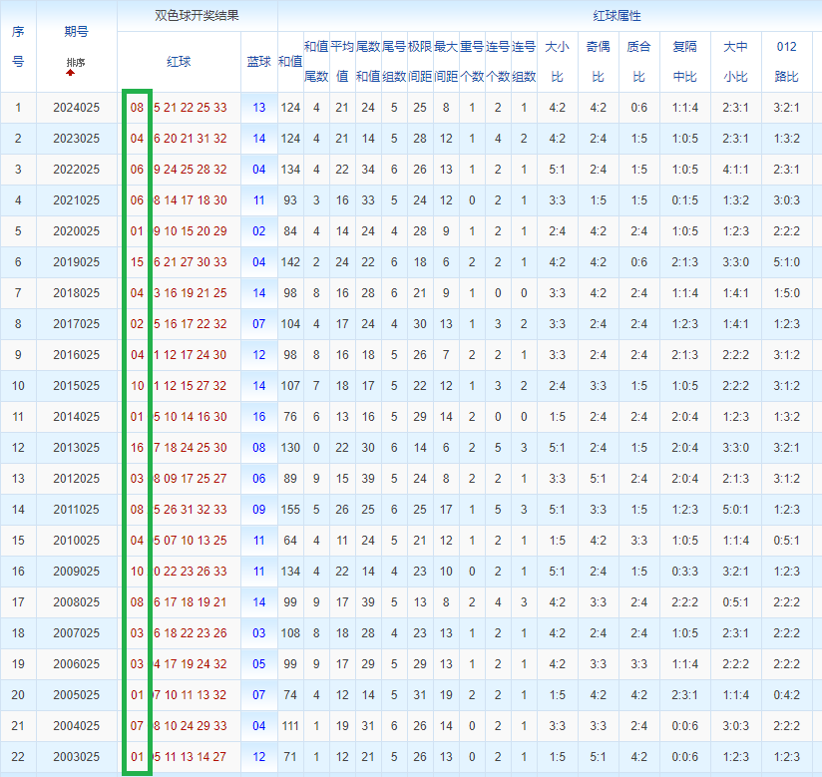Select the 蓝球 column header
This screenshot has width=822, height=777.
[x=258, y=62]
